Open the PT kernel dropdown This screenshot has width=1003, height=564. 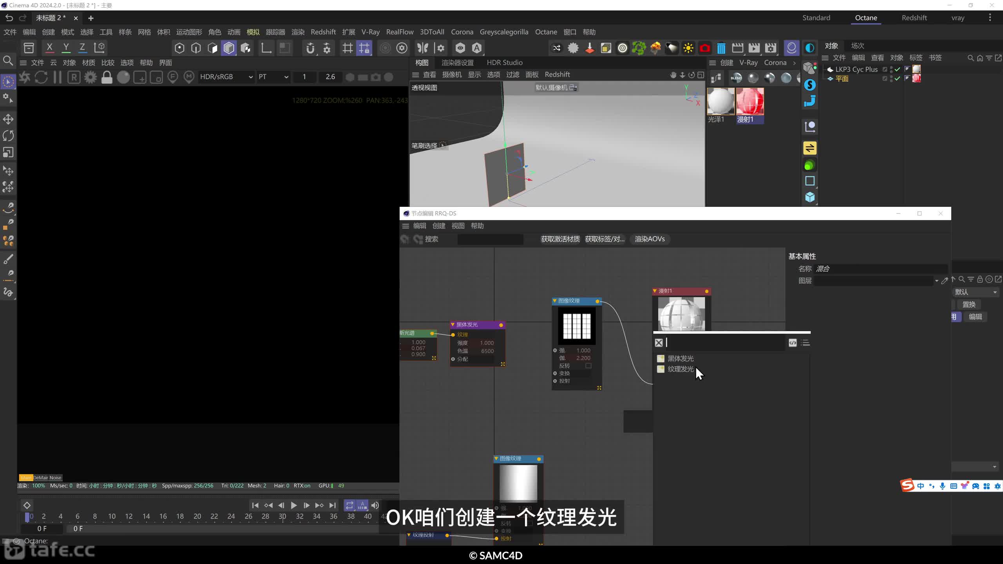[273, 77]
